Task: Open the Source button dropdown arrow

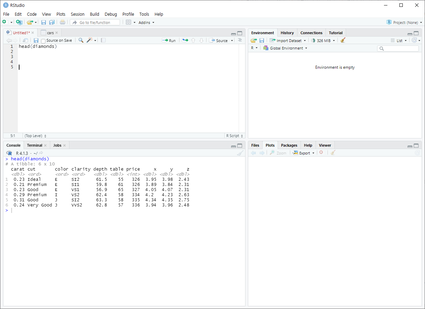Action: [232, 41]
